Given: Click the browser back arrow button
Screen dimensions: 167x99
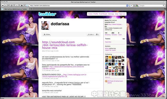Looking at the screenshot, I should point(3,5).
